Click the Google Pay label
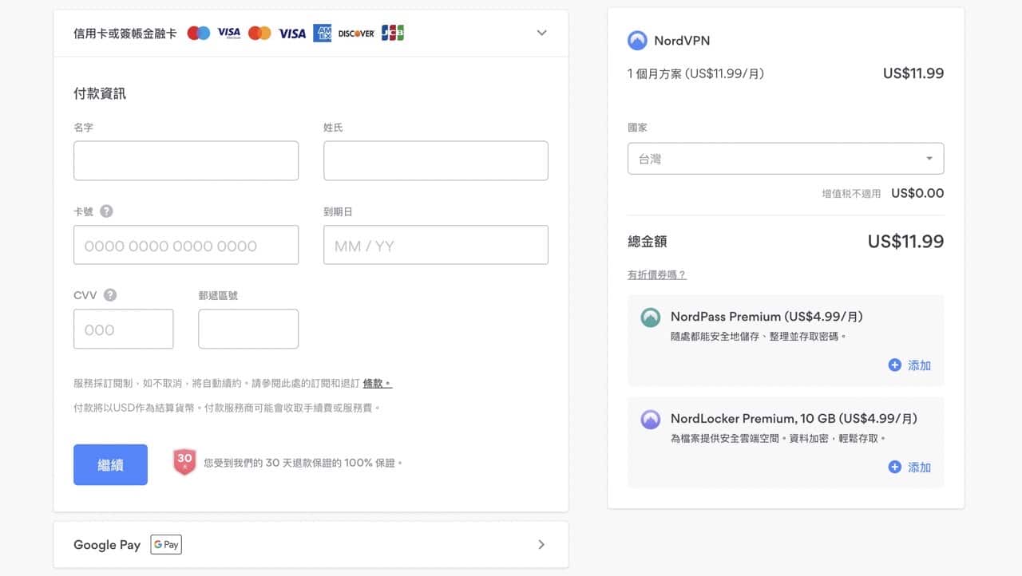Screen dimensions: 1022x576 point(107,545)
